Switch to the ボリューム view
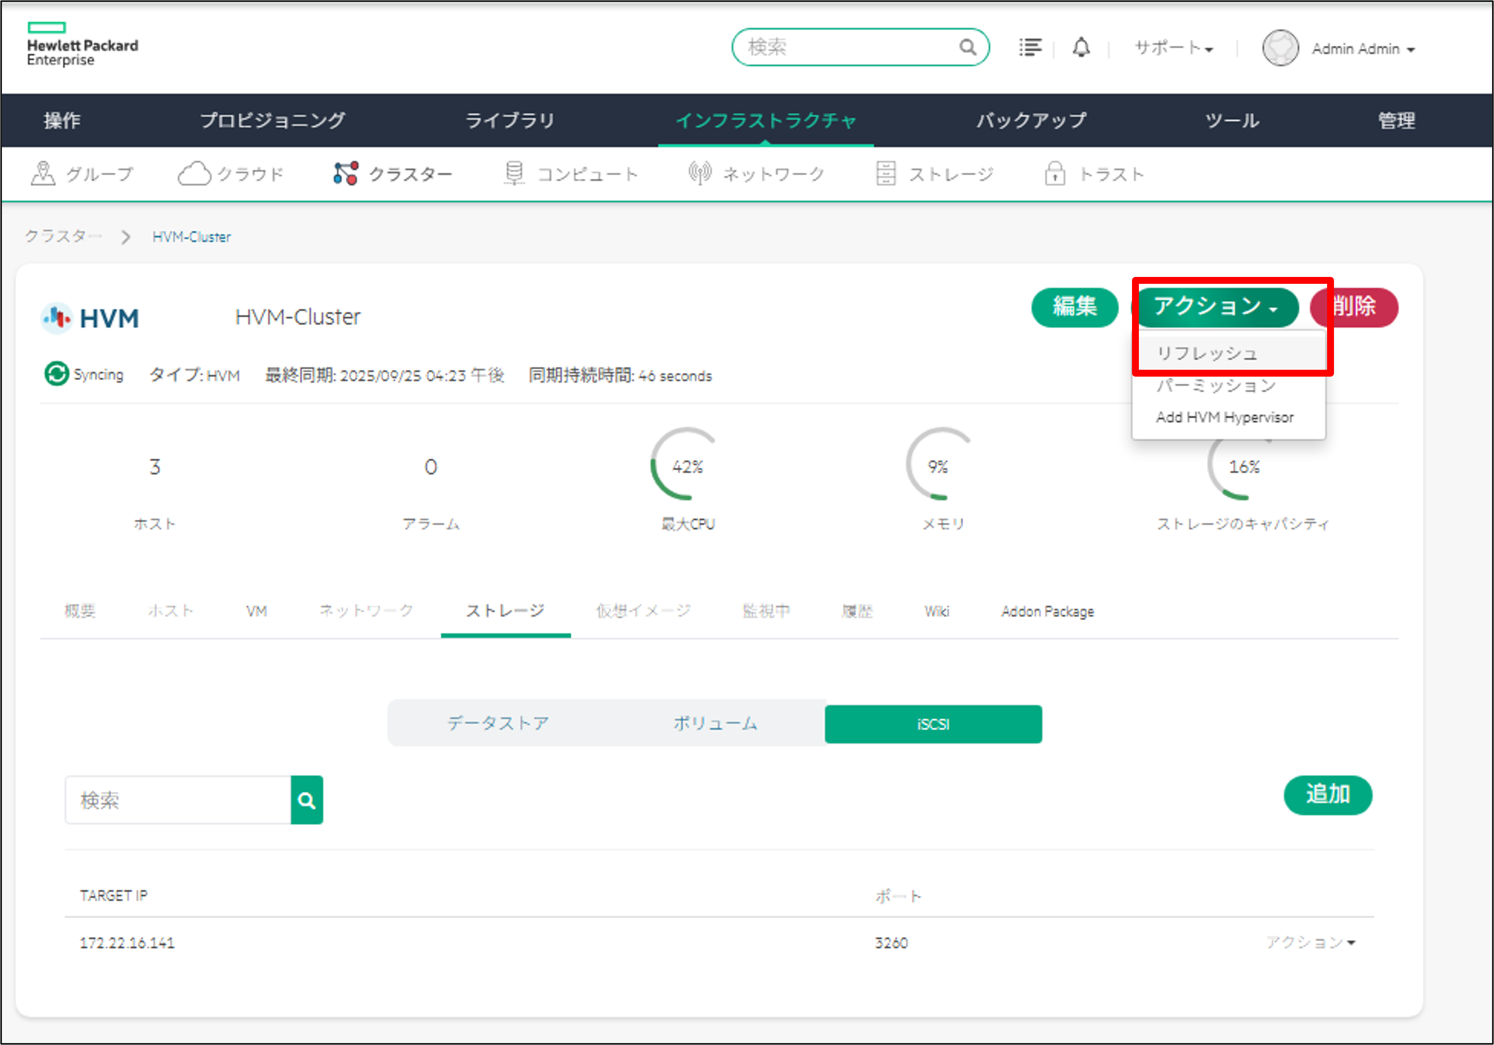The height and width of the screenshot is (1045, 1494). point(715,723)
